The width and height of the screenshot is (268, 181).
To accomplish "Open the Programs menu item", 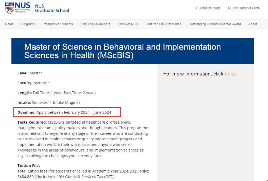I will pyautogui.click(x=28, y=24).
